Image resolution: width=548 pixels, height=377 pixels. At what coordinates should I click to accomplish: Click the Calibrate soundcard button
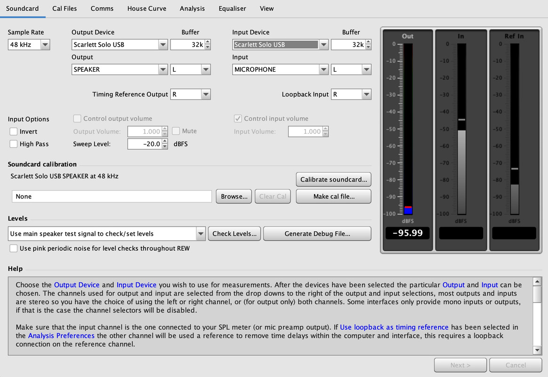coord(333,180)
